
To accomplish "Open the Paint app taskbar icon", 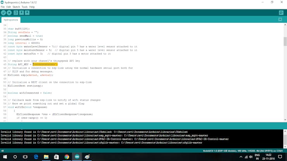I will pyautogui.click(x=87, y=157).
